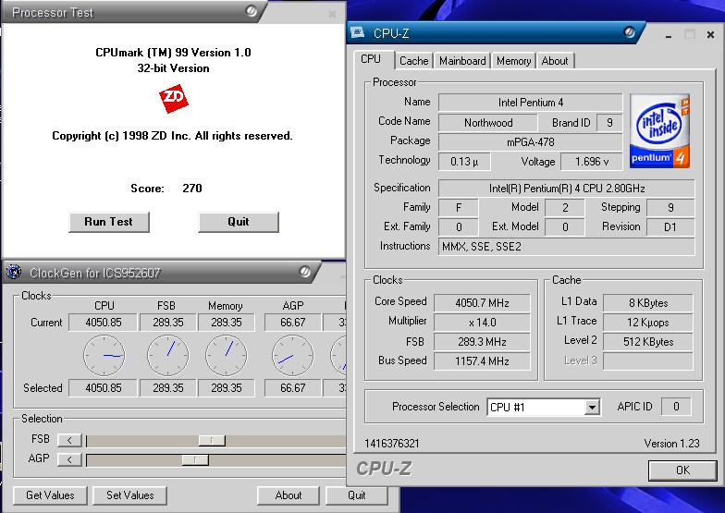The image size is (725, 513).
Task: Click the FSB value 289.3 MHz
Action: click(482, 342)
